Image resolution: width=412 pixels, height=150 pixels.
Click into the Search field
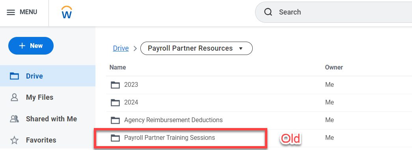334,12
